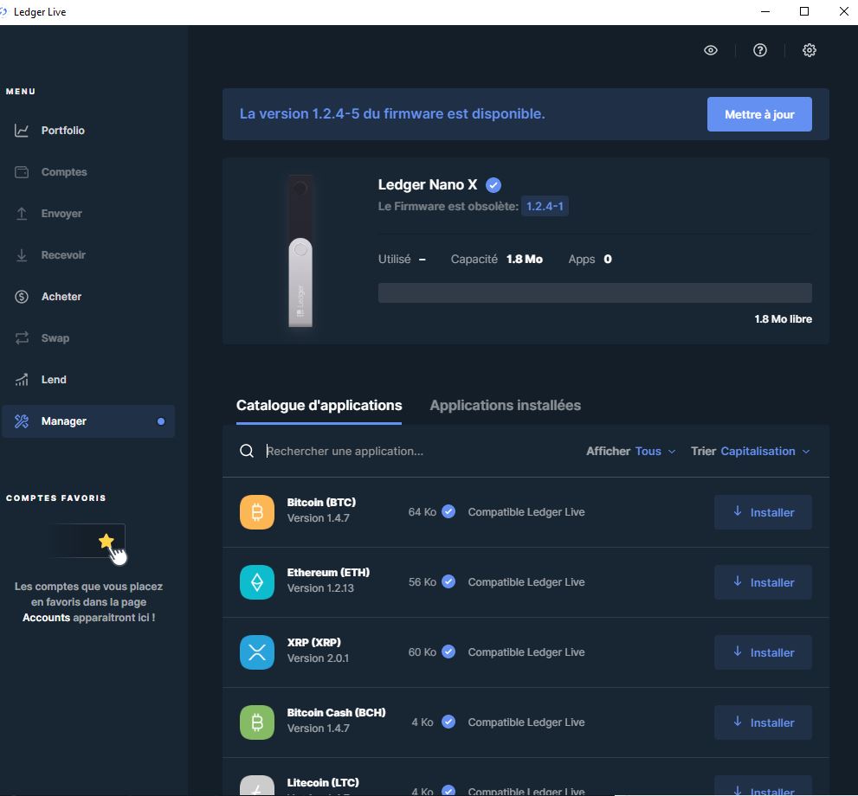Viewport: 858px width, 796px height.
Task: Open the Recevoir menu item
Action: [x=88, y=254]
